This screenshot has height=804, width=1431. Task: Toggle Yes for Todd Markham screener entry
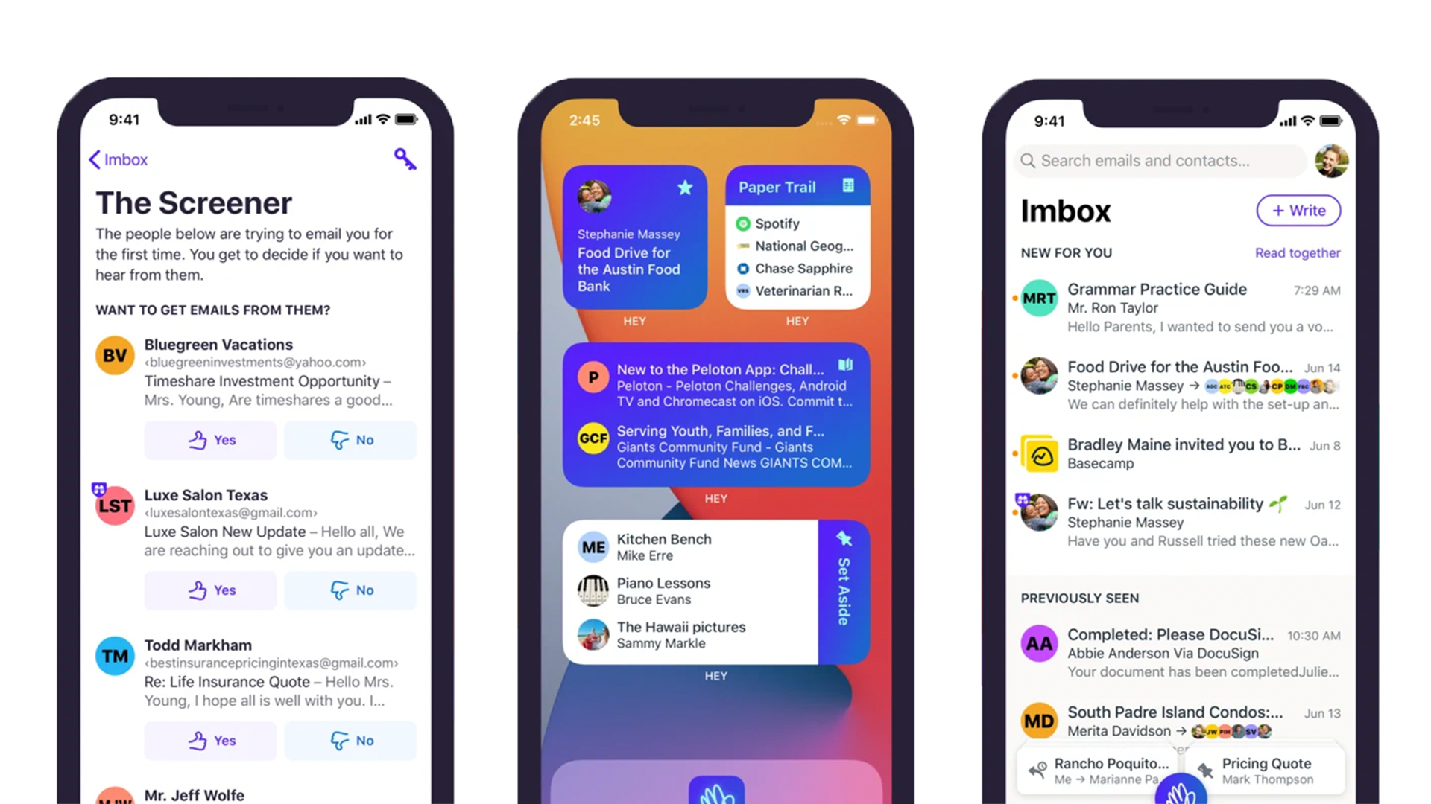212,739
